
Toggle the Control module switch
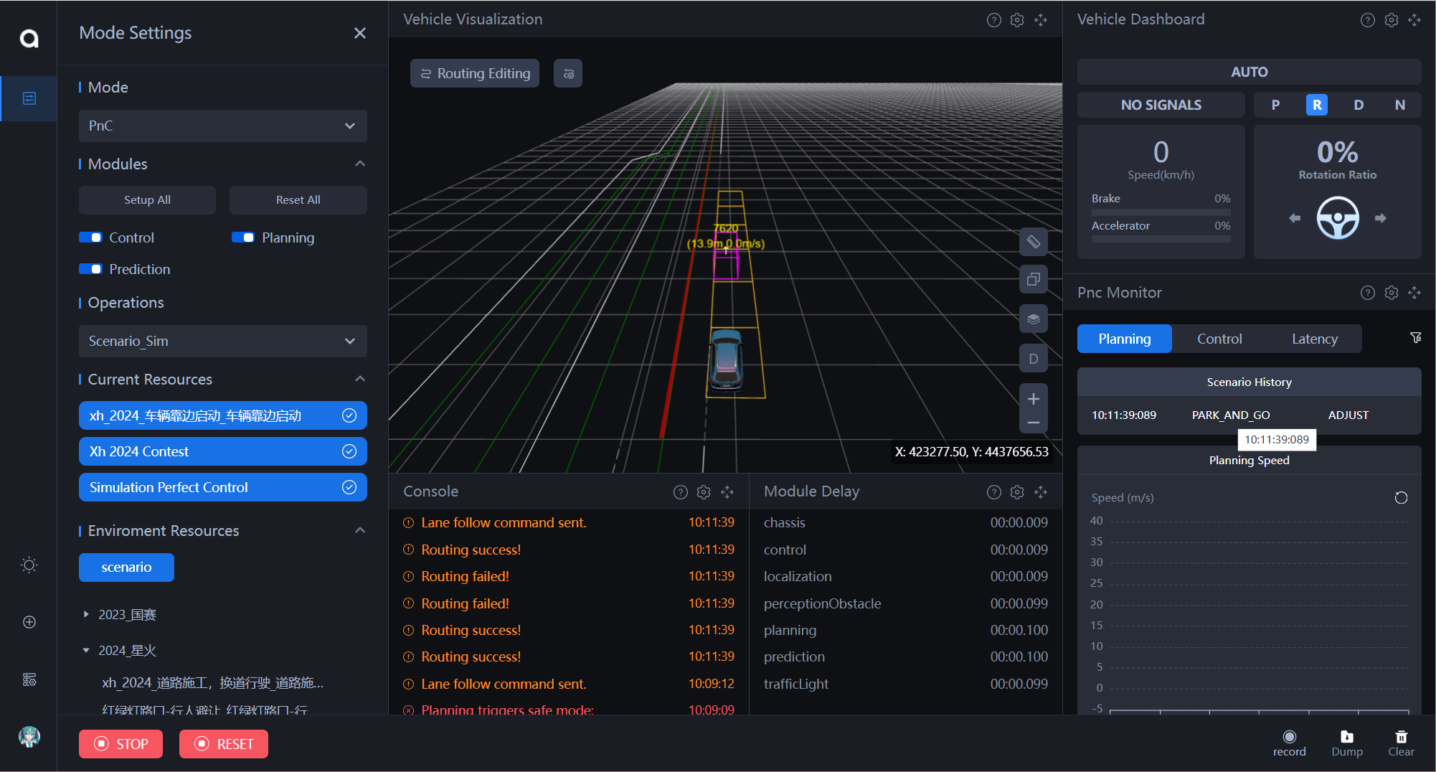pyautogui.click(x=91, y=237)
